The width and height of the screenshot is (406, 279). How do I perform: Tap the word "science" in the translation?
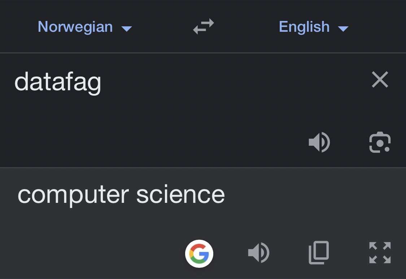[x=180, y=195]
